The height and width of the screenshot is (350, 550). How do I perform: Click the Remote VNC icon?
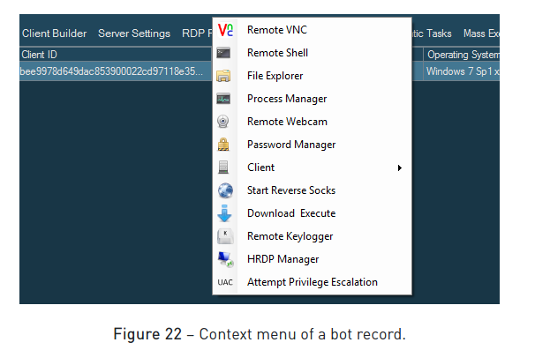(225, 30)
